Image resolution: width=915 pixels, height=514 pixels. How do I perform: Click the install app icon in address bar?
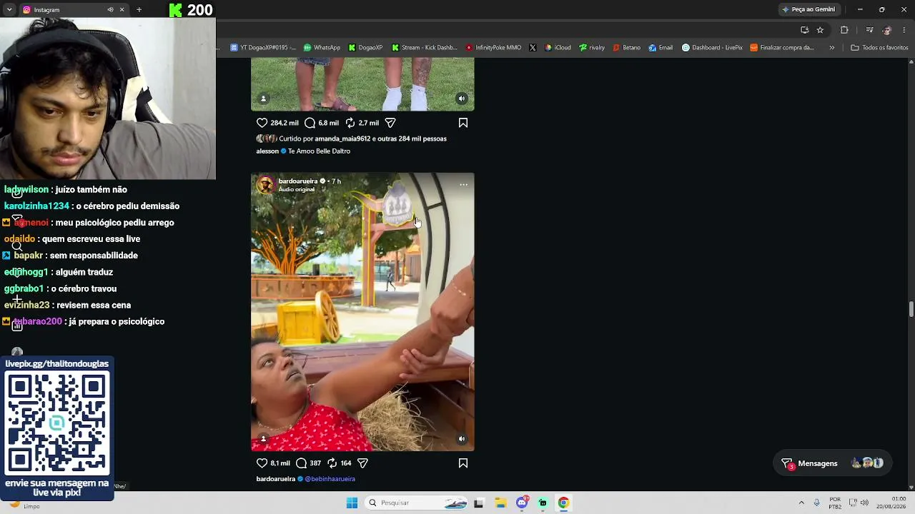coord(804,30)
